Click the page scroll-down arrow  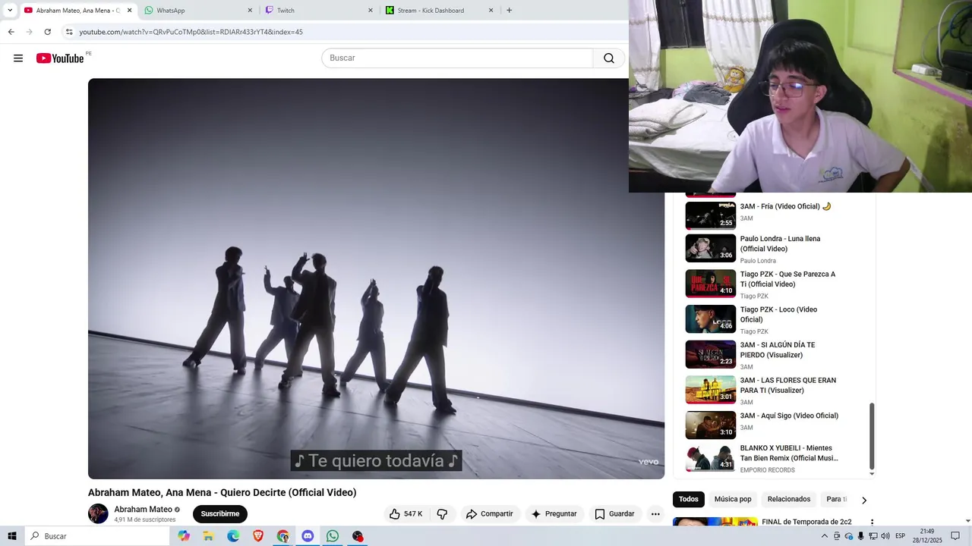(967, 521)
